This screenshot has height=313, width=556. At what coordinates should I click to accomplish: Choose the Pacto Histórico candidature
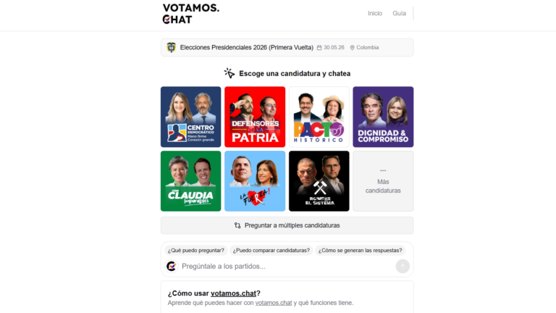point(319,117)
